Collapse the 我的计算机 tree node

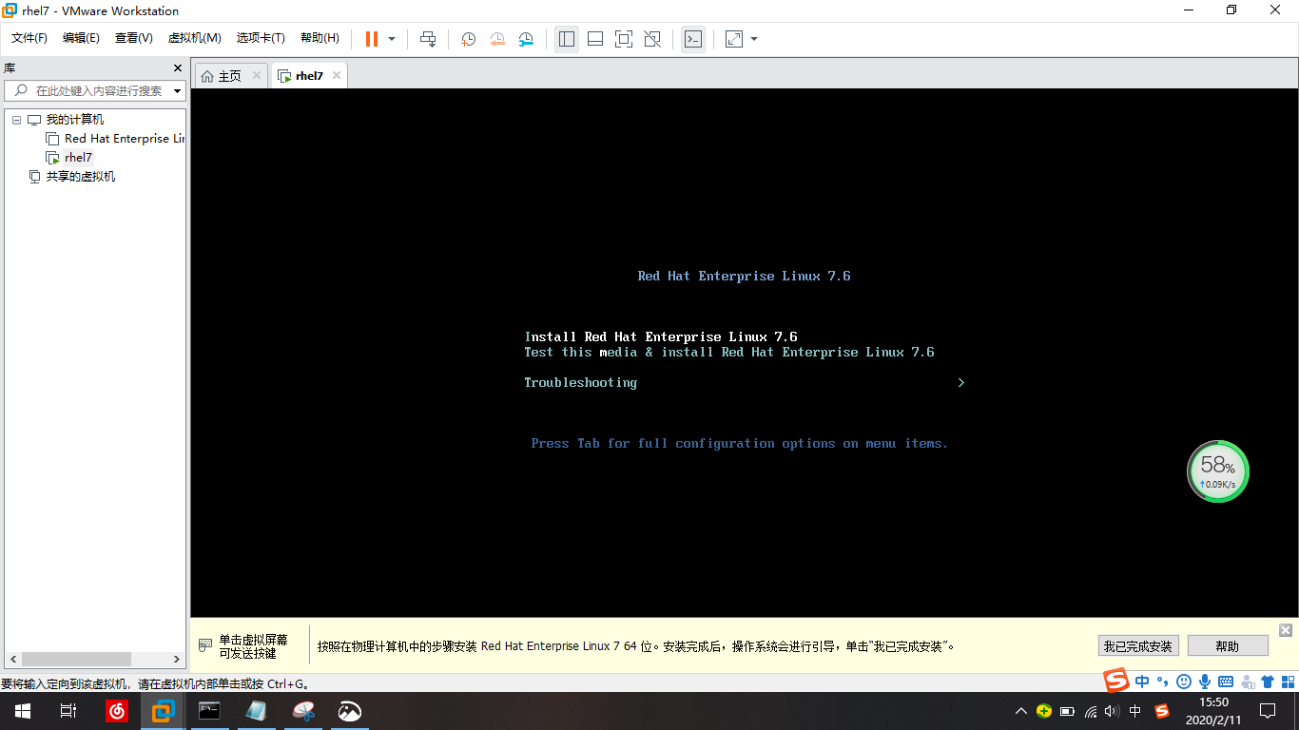[16, 120]
